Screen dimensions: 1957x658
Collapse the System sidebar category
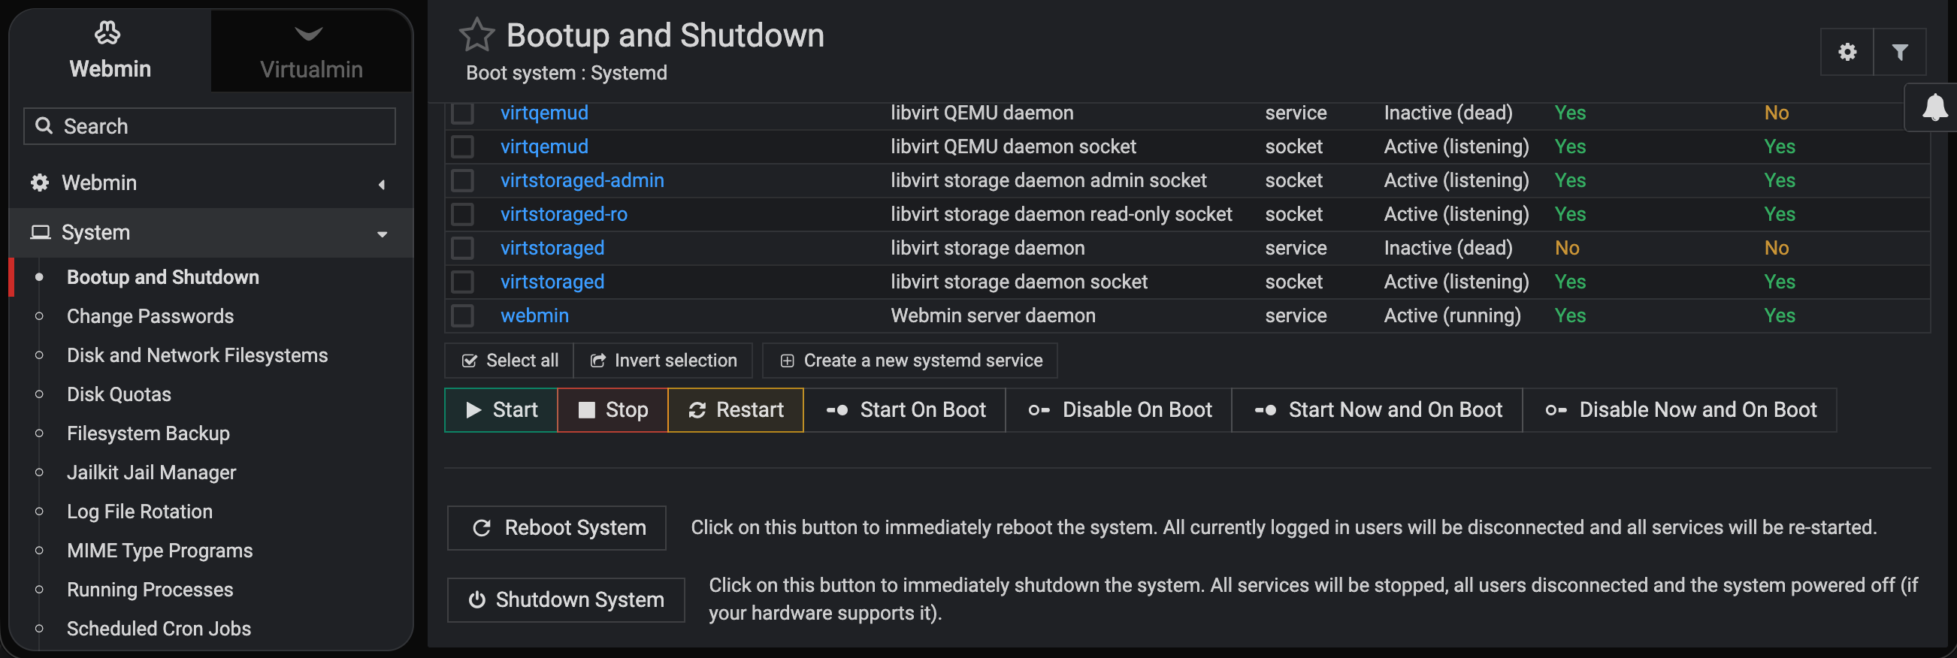point(209,232)
